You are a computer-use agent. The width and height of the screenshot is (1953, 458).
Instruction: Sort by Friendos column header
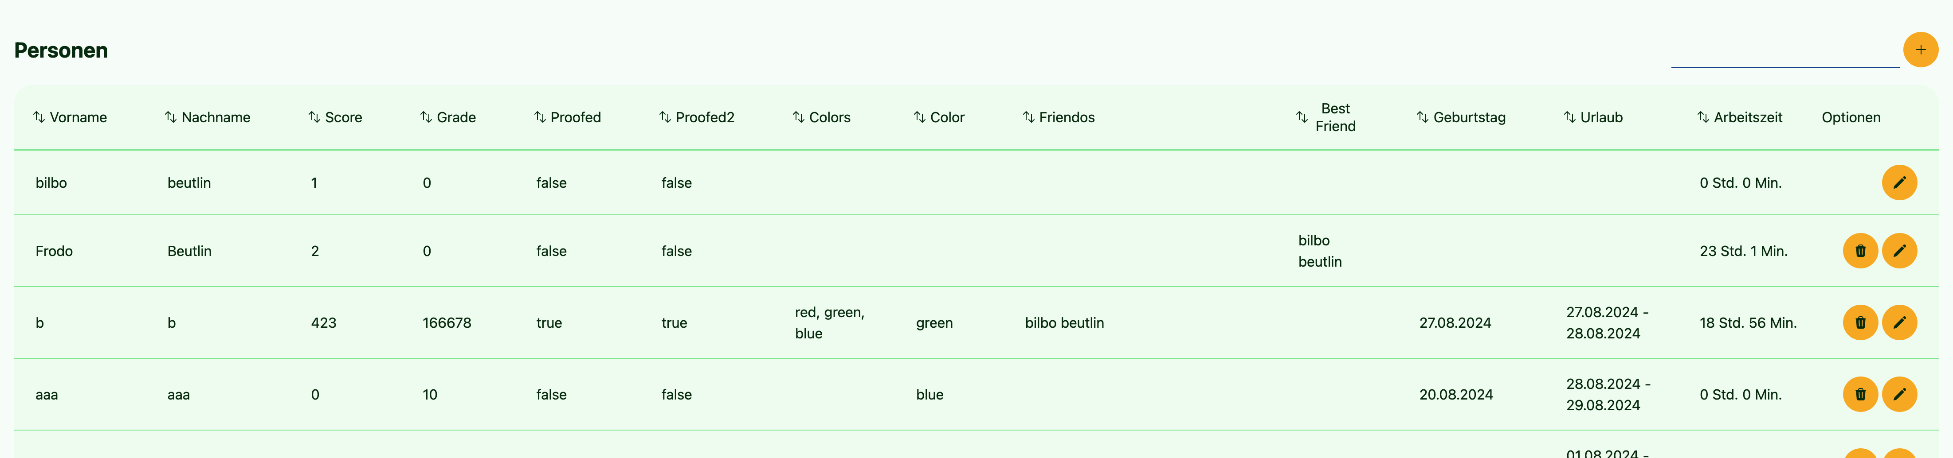[x=1059, y=117]
